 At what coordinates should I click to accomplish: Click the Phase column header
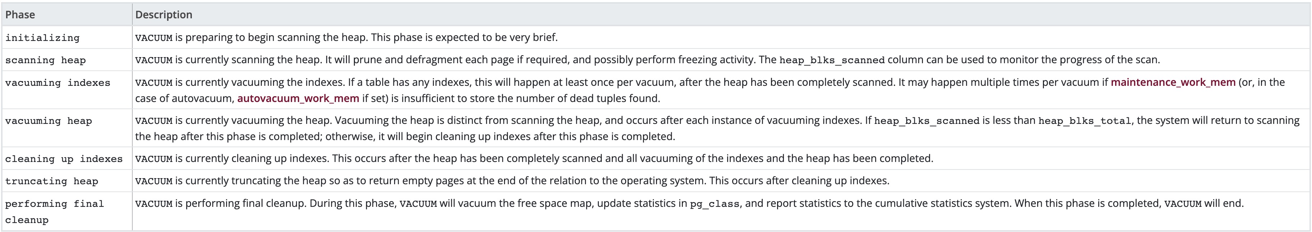click(x=20, y=15)
